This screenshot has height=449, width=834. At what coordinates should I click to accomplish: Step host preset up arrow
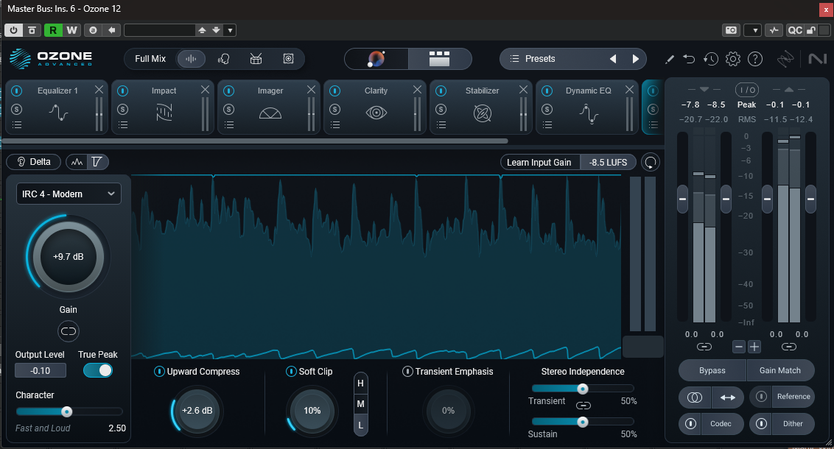[202, 30]
